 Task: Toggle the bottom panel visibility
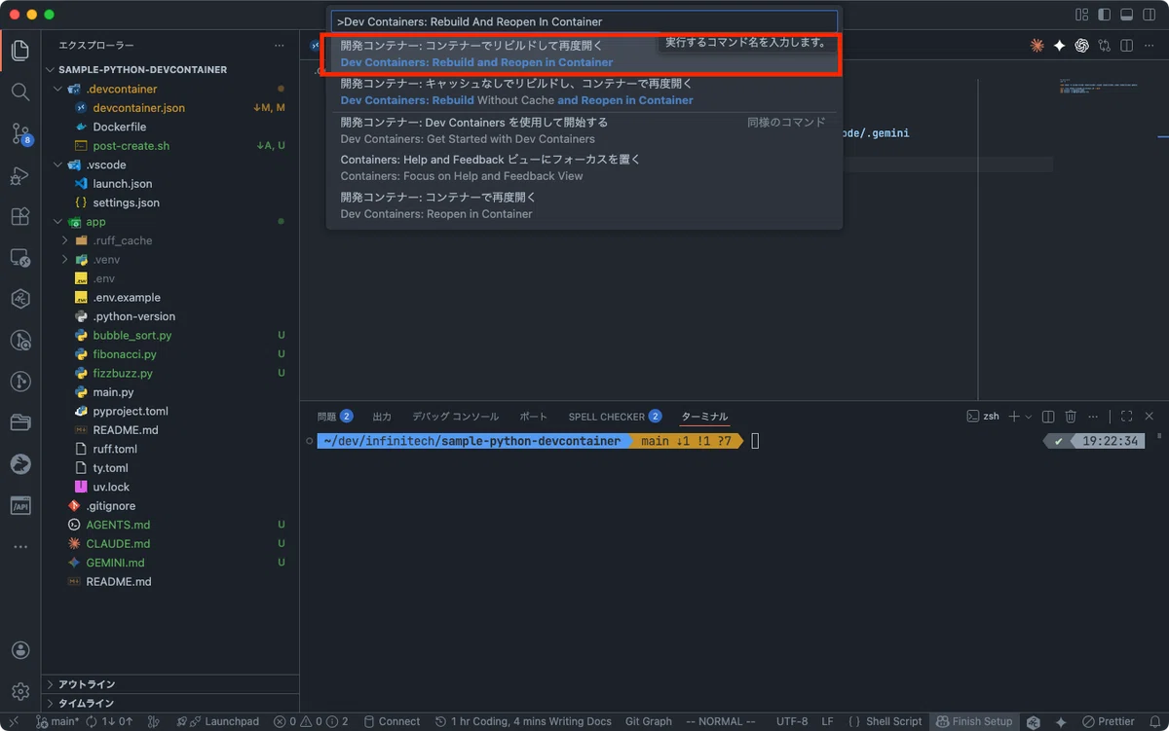[1126, 15]
